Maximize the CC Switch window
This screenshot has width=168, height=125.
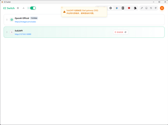pos(159,2)
